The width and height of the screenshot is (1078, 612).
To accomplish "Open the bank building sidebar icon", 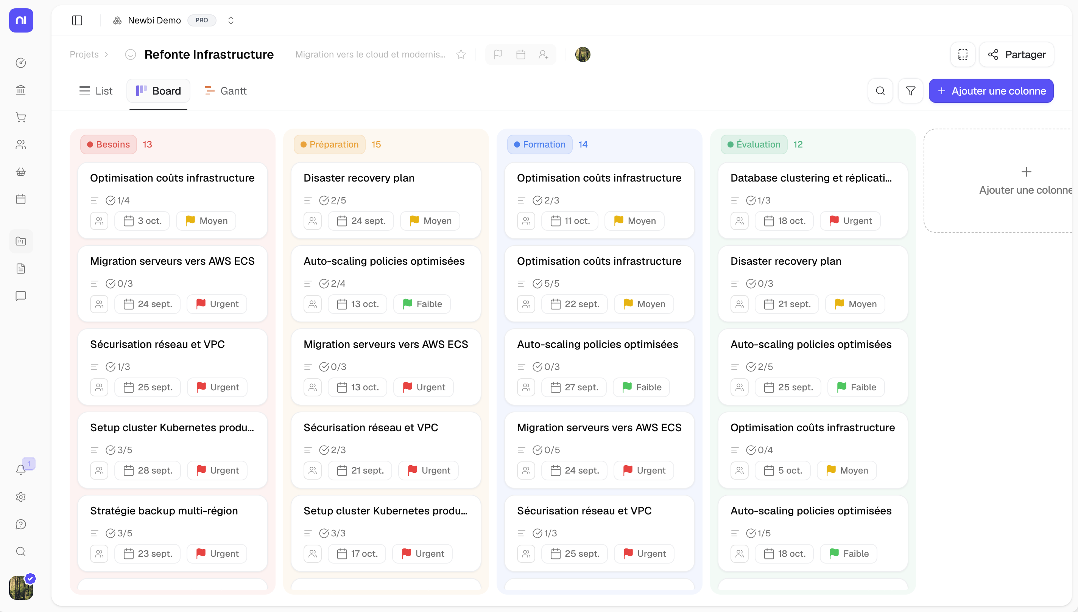I will pyautogui.click(x=20, y=90).
